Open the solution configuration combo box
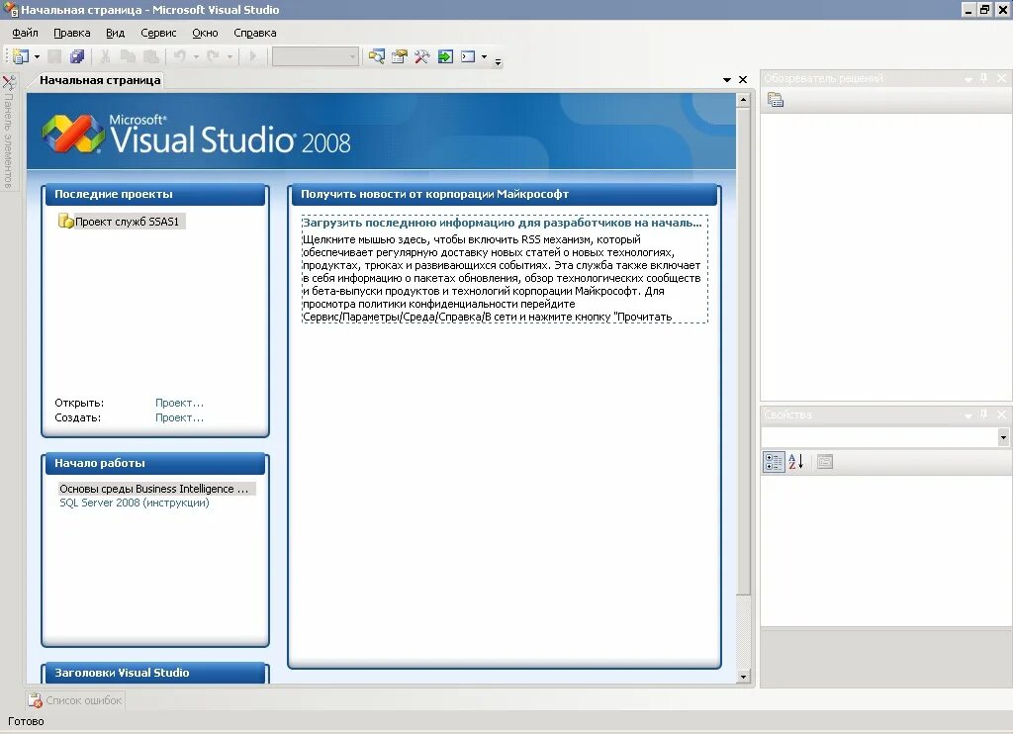The width and height of the screenshot is (1013, 734). click(x=316, y=56)
